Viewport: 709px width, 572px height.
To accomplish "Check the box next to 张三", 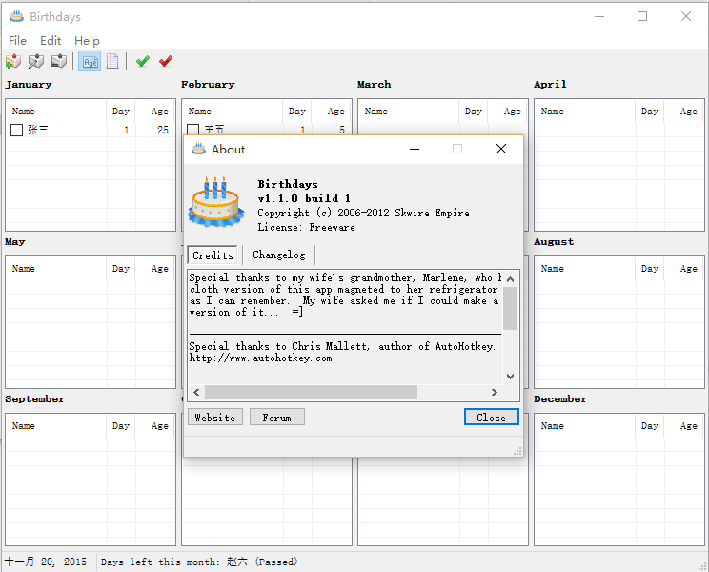I will click(16, 130).
